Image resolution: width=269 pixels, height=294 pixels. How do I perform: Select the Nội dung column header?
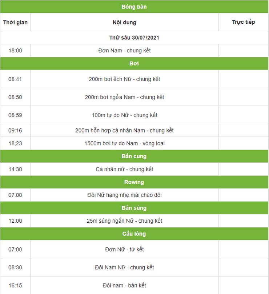(124, 22)
